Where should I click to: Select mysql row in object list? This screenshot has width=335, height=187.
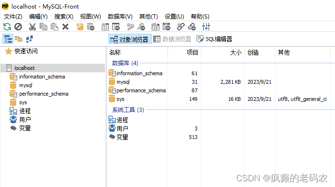point(123,82)
